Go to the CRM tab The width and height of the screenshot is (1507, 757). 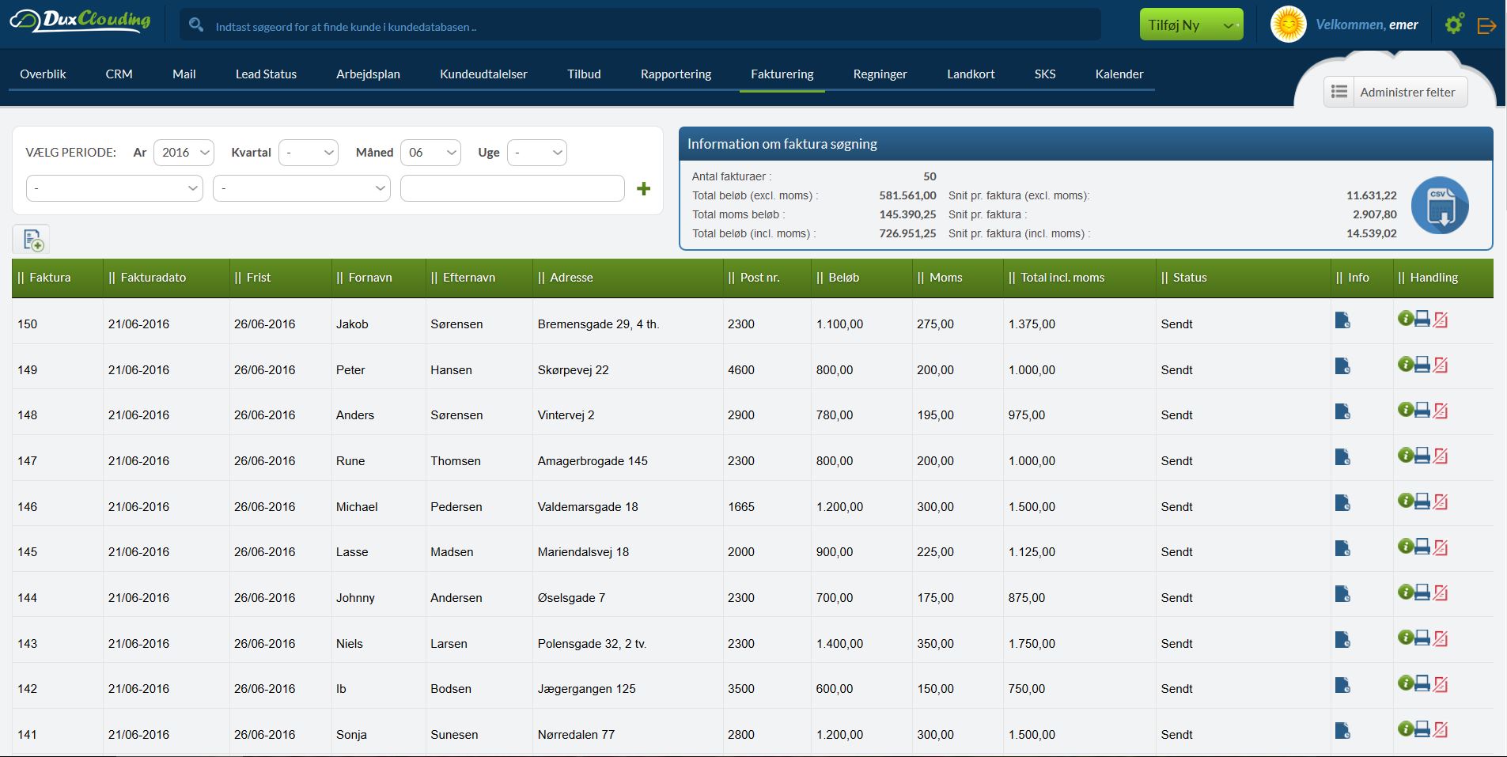coord(119,74)
